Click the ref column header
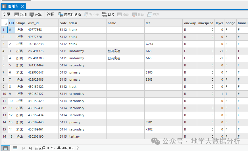The image size is (248, 151). click(164, 23)
